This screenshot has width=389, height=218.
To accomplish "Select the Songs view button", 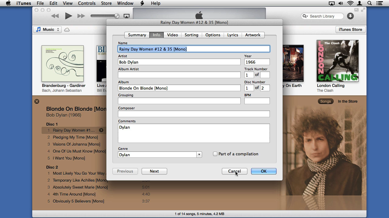I will (x=325, y=101).
